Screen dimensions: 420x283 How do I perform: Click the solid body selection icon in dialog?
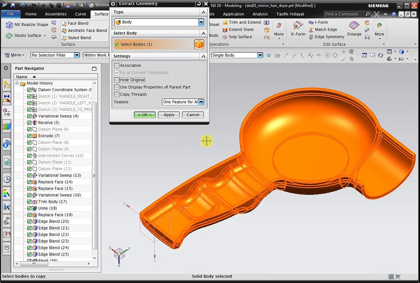[x=199, y=44]
